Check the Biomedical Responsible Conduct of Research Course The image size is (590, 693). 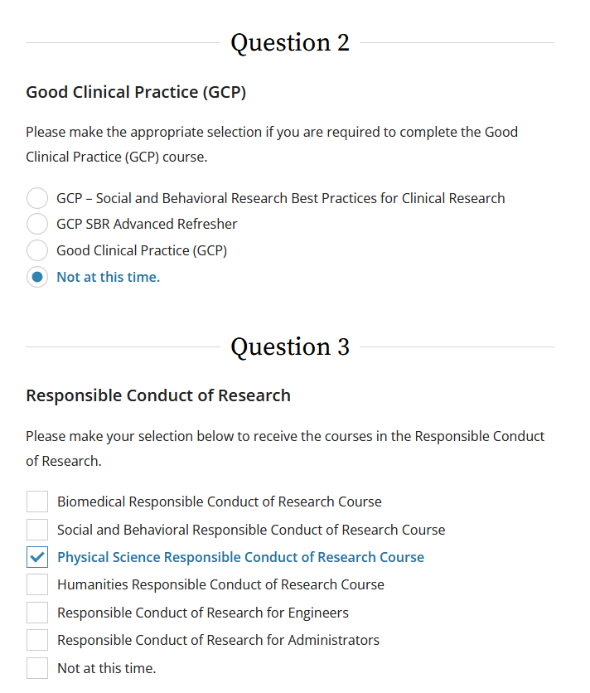point(36,502)
